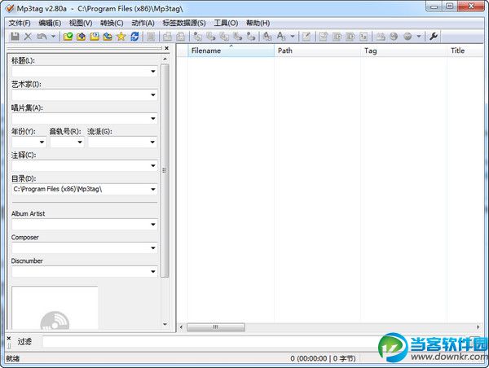Click the Create playlist of selected files icon

(x=350, y=37)
